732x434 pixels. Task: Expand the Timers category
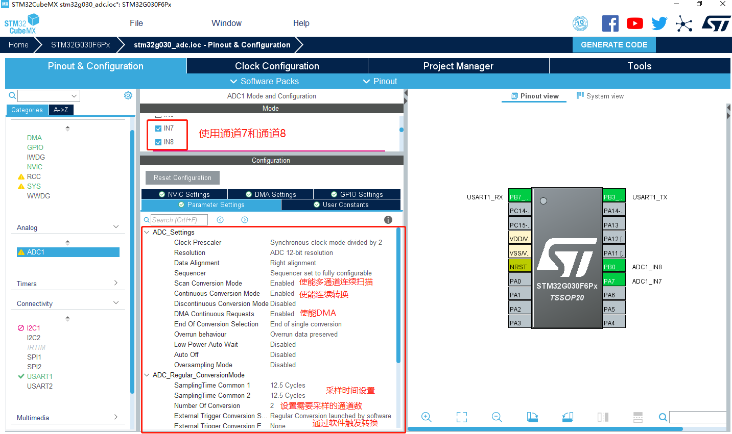pos(116,283)
